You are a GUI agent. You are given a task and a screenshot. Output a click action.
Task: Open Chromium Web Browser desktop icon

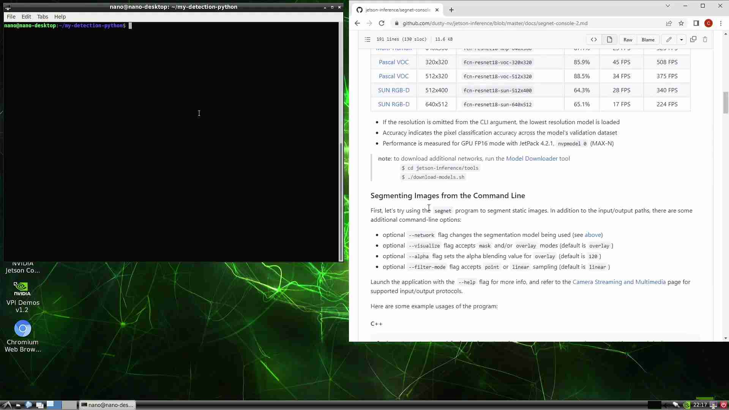click(x=23, y=329)
